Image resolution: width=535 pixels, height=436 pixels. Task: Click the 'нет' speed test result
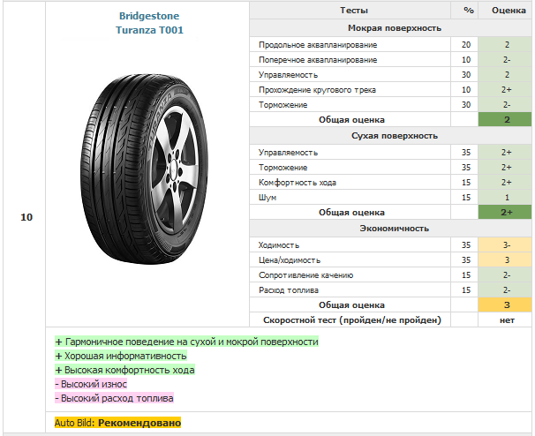click(x=507, y=320)
